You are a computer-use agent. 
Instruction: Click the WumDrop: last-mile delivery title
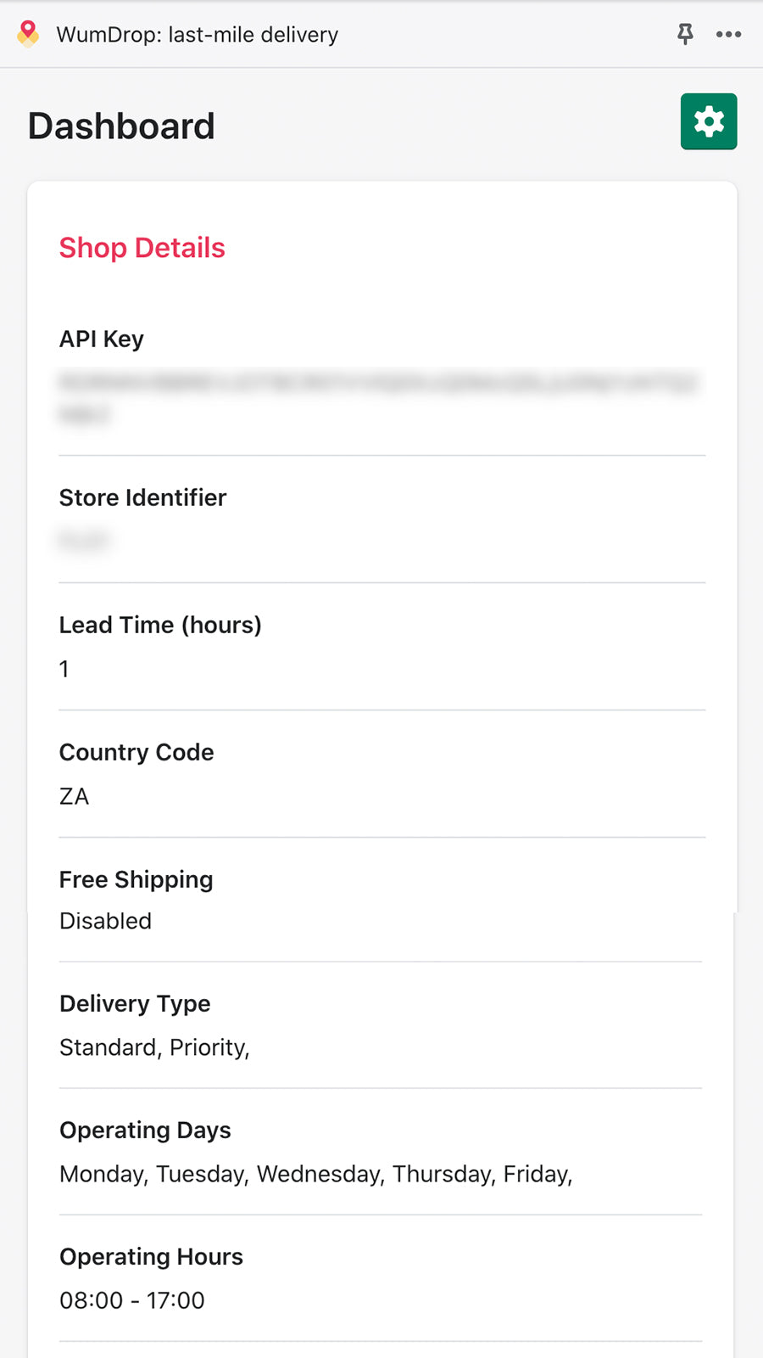click(x=196, y=35)
